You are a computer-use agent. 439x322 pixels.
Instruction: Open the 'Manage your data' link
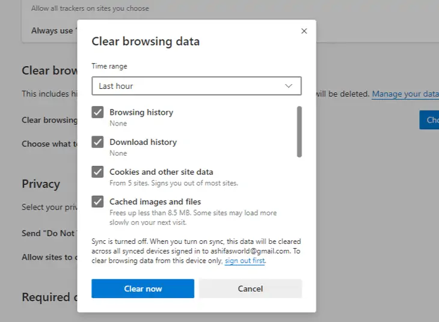405,94
